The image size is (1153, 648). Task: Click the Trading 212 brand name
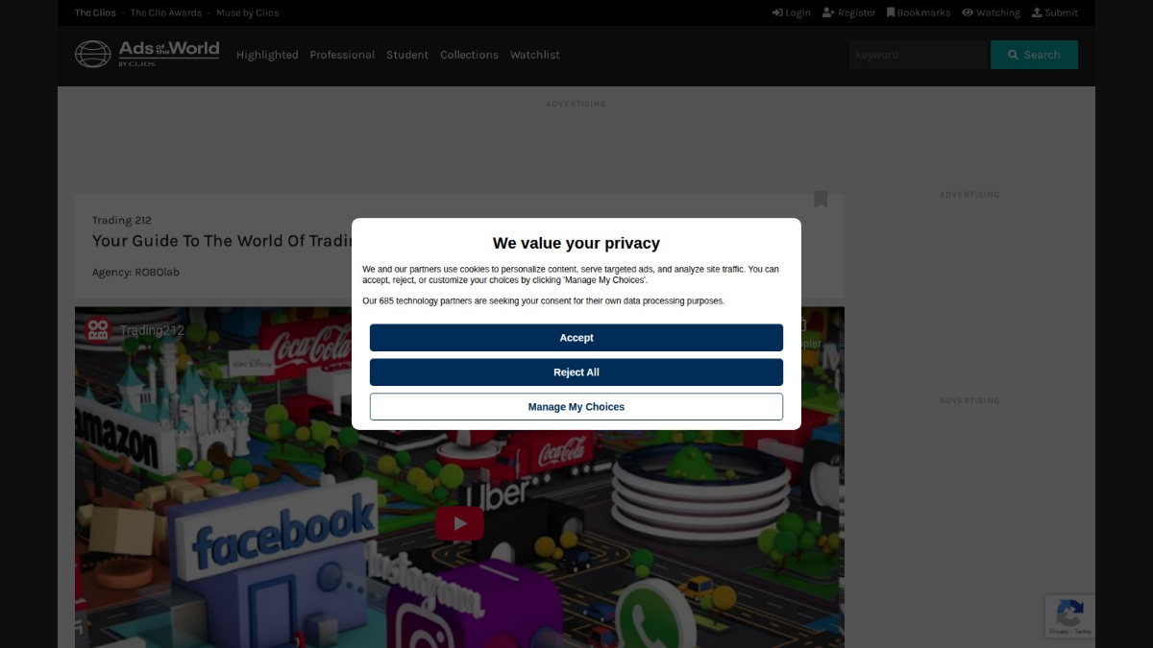(x=122, y=220)
